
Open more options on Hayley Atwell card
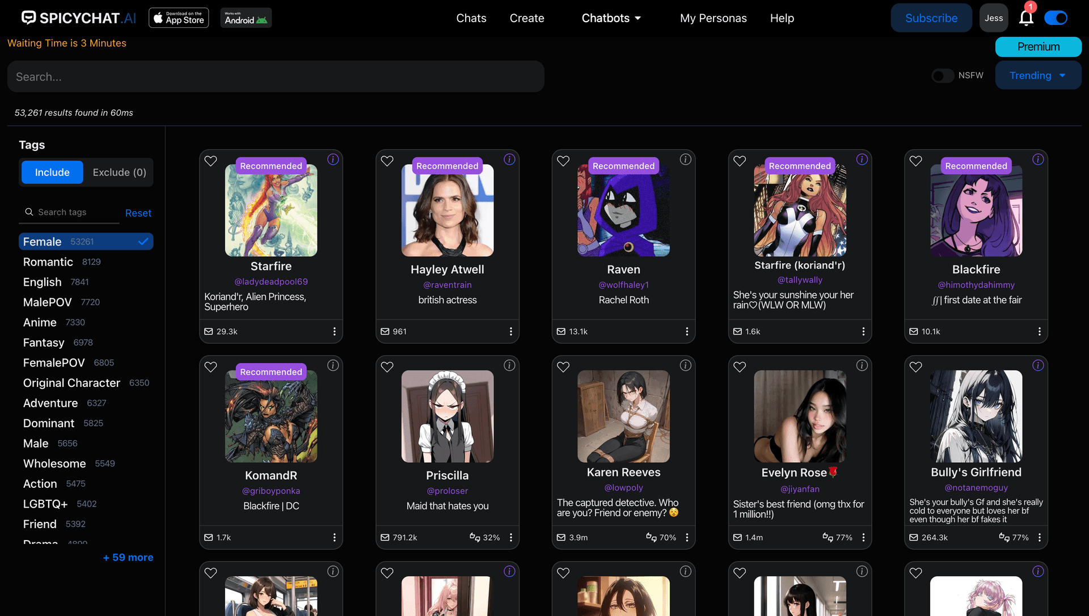click(510, 331)
